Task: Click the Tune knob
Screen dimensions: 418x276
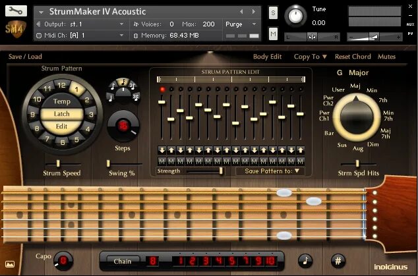Action: coord(295,16)
